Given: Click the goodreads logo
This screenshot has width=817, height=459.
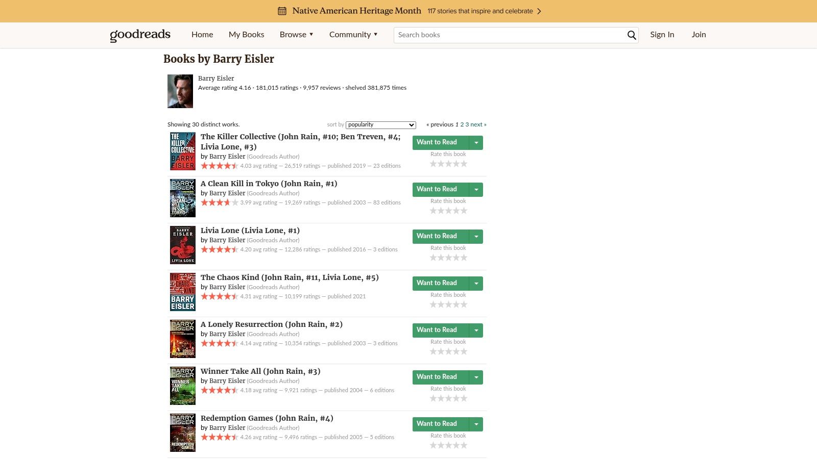Looking at the screenshot, I should [x=139, y=35].
